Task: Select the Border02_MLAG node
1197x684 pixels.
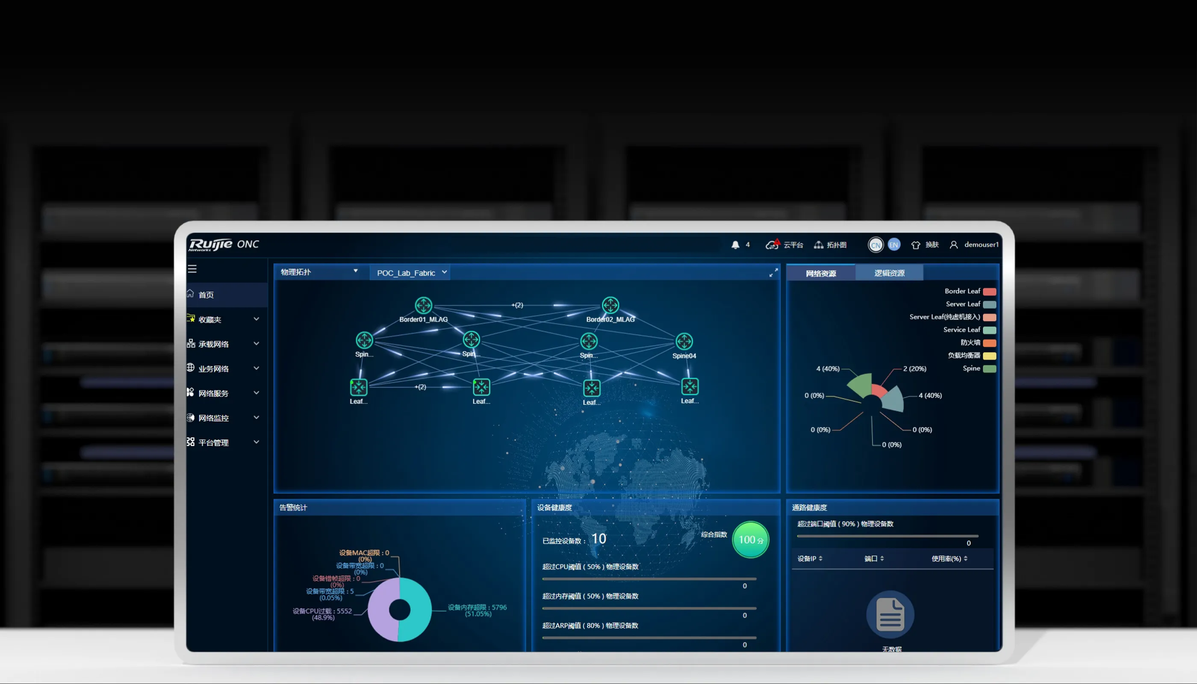Action: pos(610,305)
